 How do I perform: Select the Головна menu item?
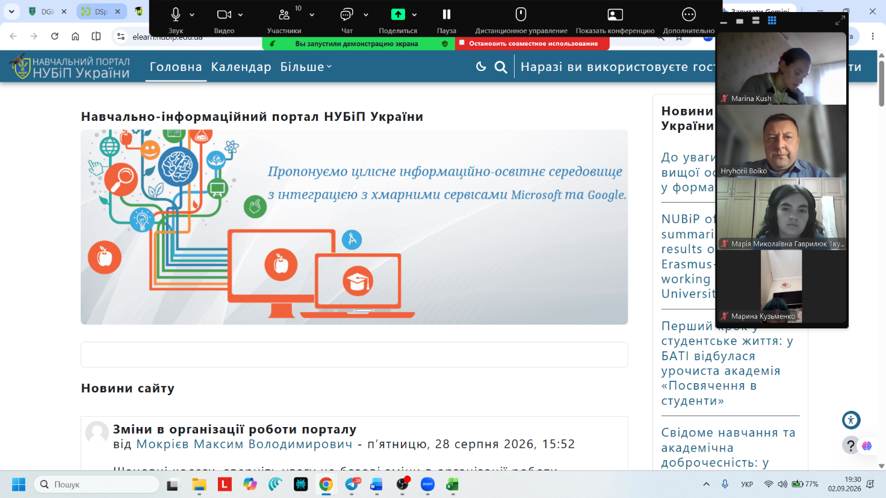coord(176,67)
